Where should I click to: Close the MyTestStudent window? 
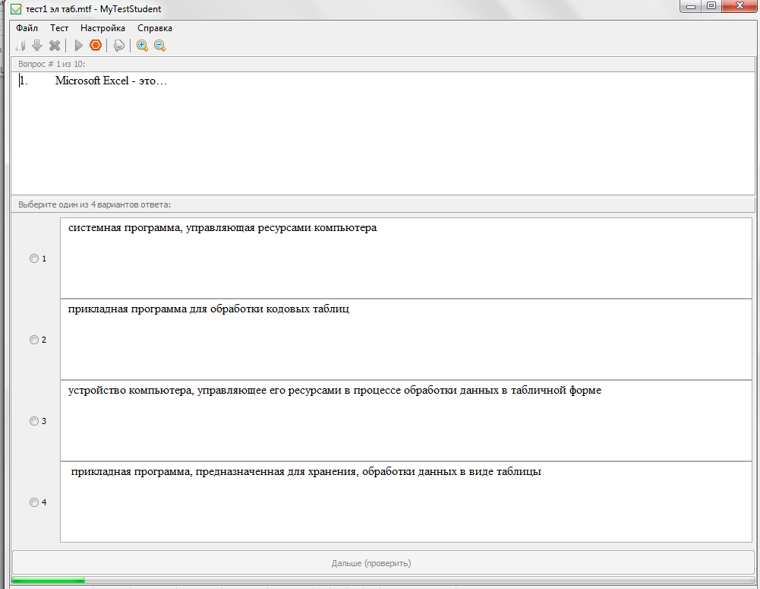pyautogui.click(x=740, y=6)
